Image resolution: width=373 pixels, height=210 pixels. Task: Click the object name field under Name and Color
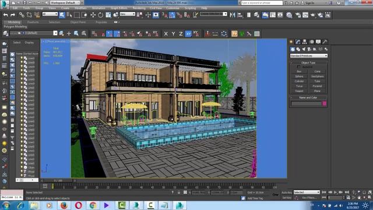(x=306, y=104)
